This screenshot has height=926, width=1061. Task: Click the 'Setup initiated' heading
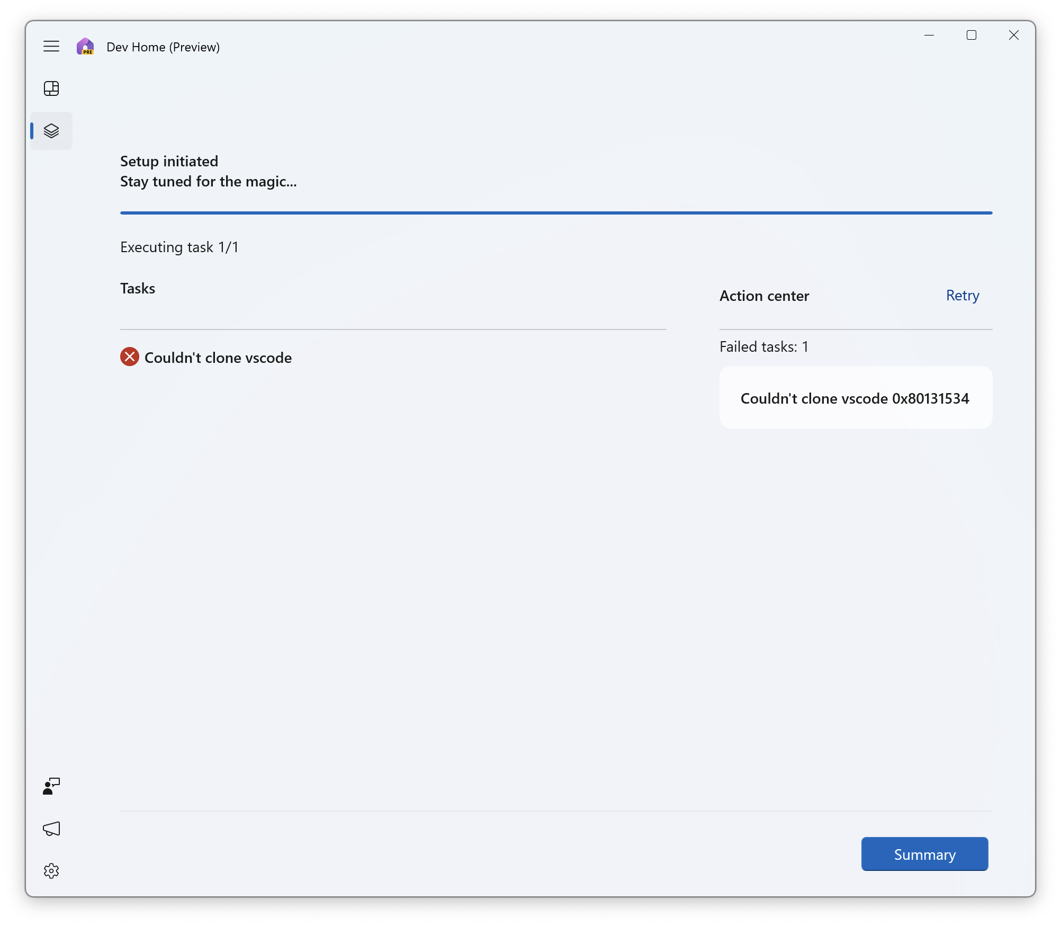169,161
